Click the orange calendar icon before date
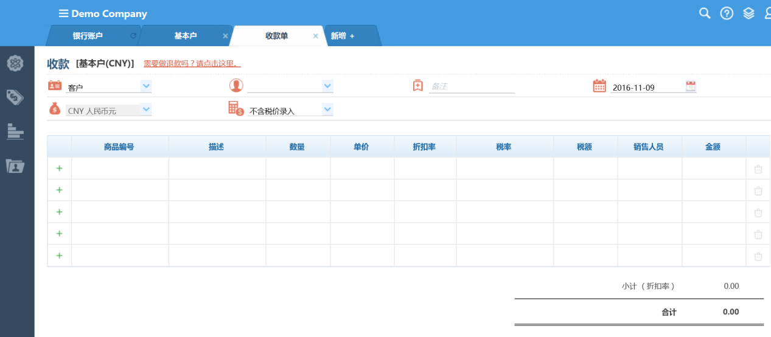Screen dimensions: 771x337 click(x=600, y=86)
